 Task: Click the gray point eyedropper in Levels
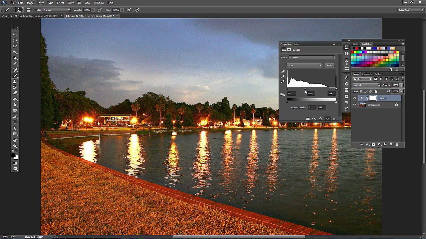[x=283, y=77]
